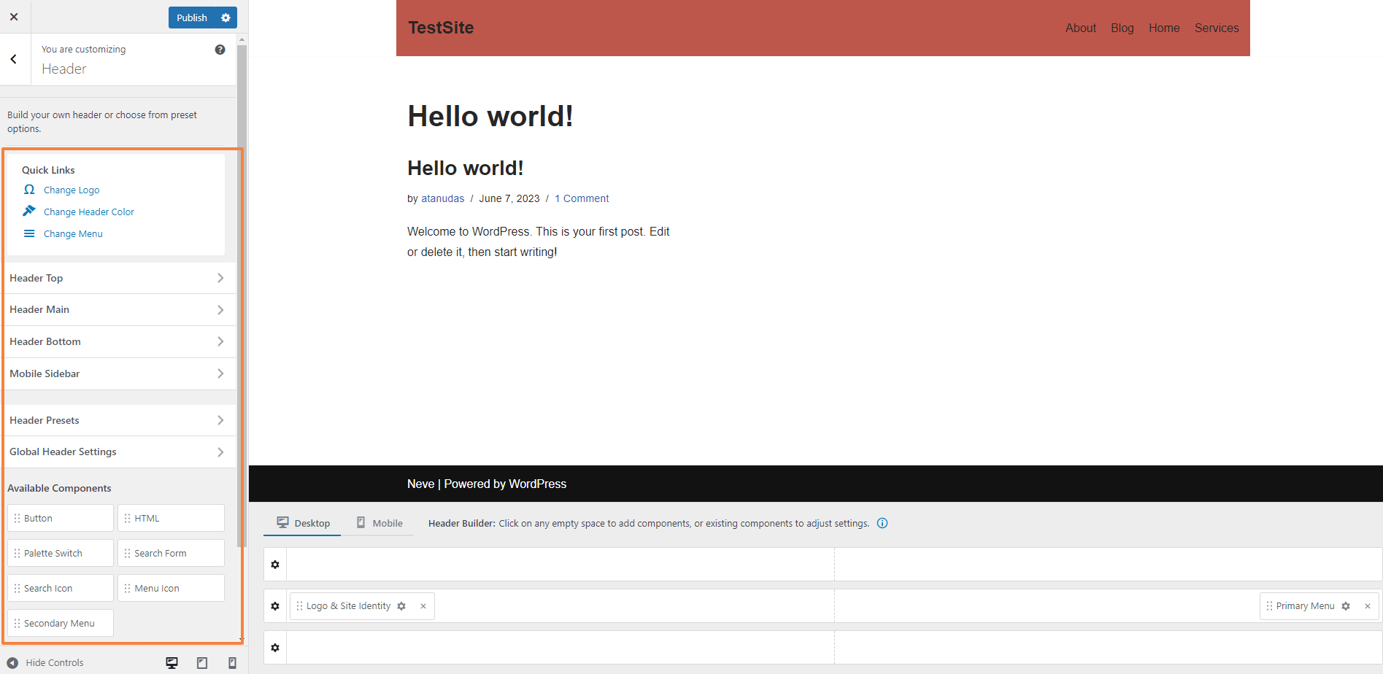This screenshot has width=1383, height=674.
Task: Open Primary Menu component settings gear
Action: 1346,606
